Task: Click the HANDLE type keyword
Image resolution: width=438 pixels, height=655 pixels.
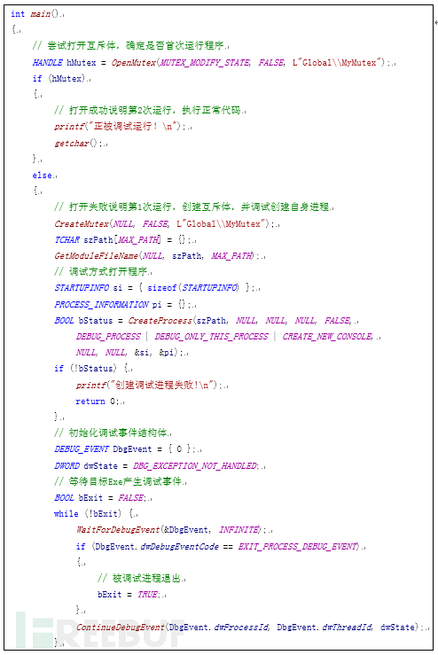Action: point(48,63)
